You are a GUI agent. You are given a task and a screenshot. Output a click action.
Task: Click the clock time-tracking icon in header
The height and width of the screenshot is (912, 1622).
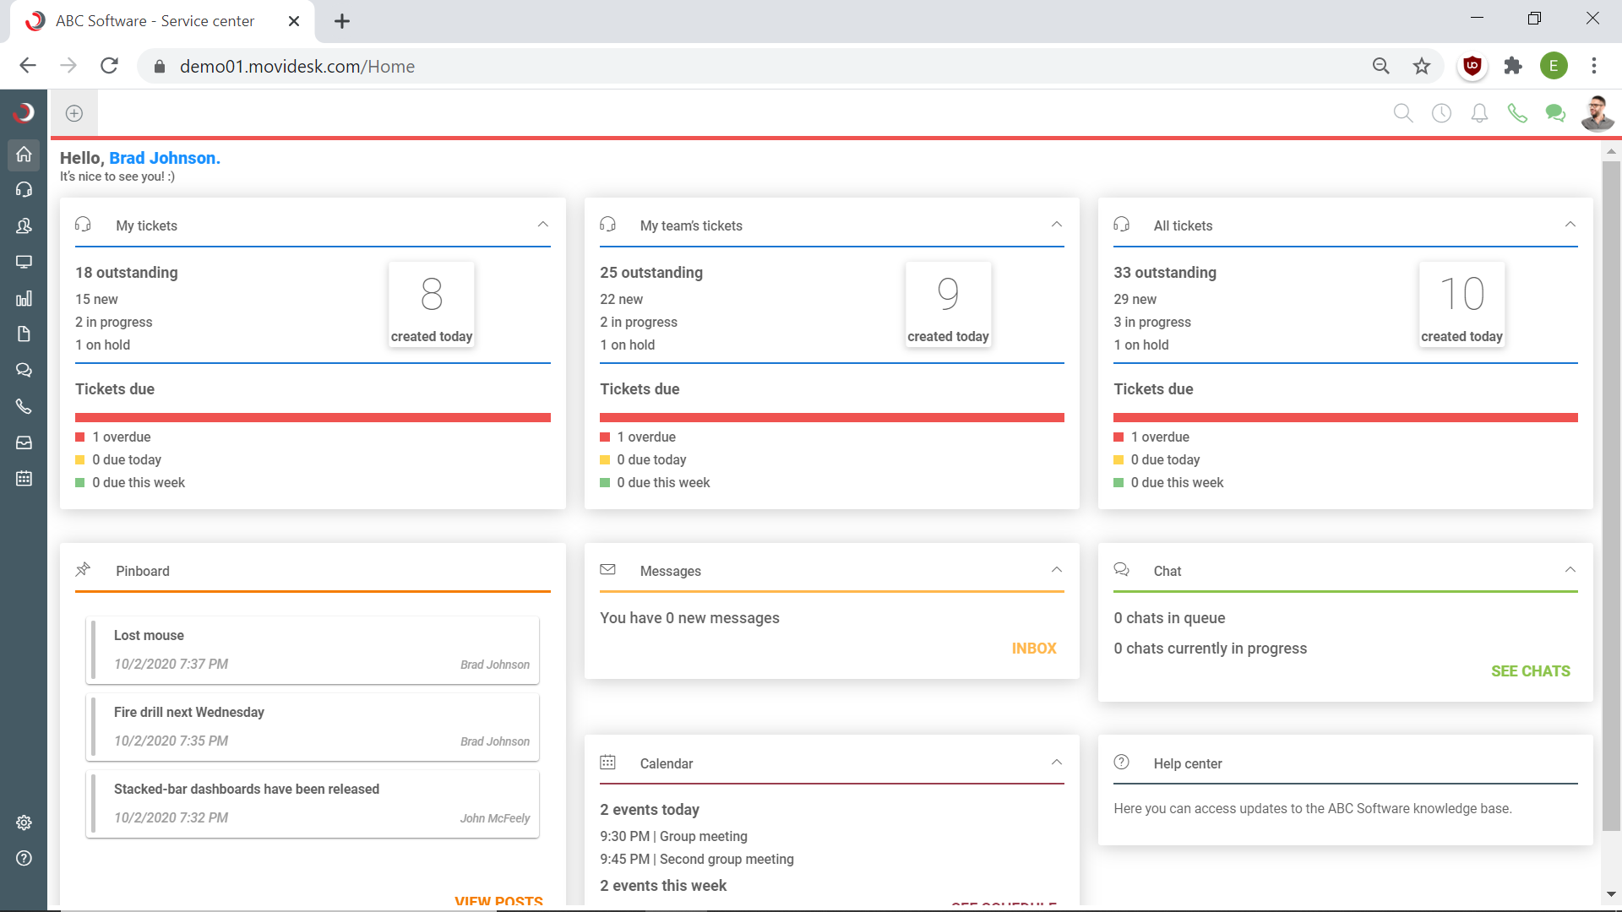tap(1441, 113)
